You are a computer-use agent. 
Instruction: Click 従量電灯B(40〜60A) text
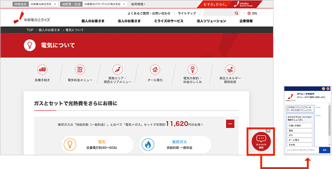click(102, 148)
